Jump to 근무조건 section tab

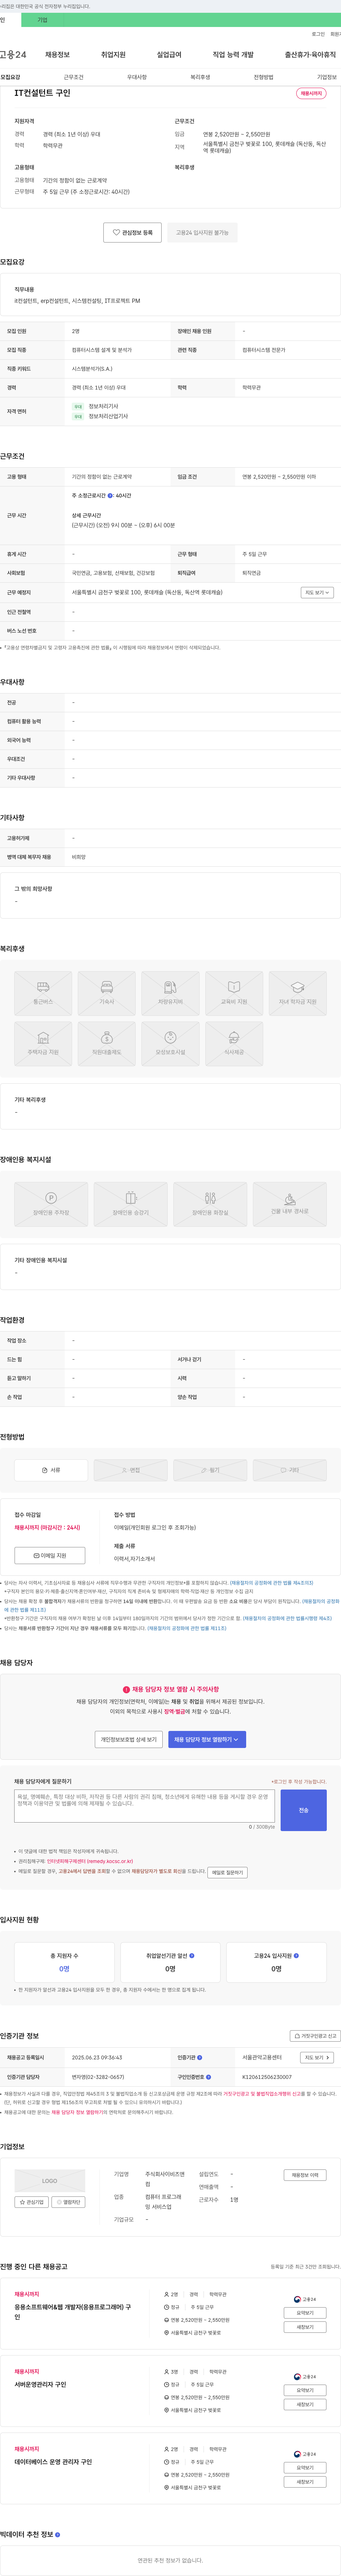[73, 77]
